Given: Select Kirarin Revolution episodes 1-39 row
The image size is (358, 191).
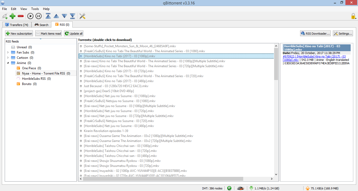Looking at the screenshot, I should 176,131.
